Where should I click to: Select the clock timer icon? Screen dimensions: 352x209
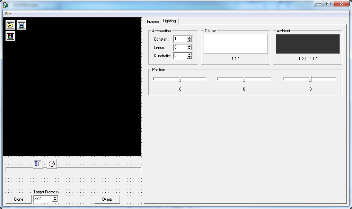(x=52, y=164)
